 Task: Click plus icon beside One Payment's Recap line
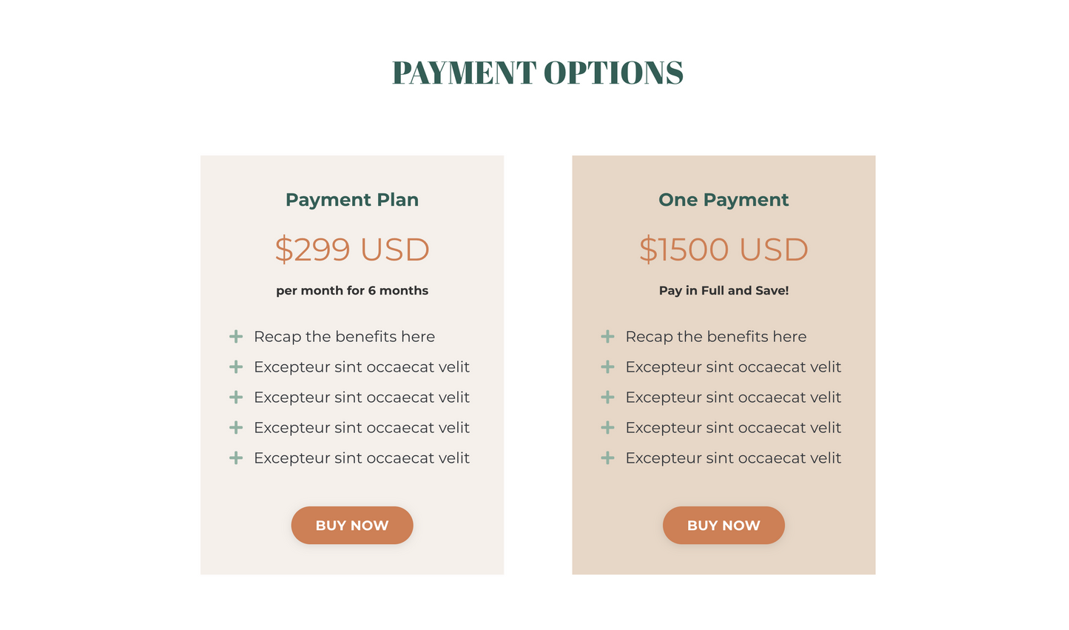[x=607, y=337]
